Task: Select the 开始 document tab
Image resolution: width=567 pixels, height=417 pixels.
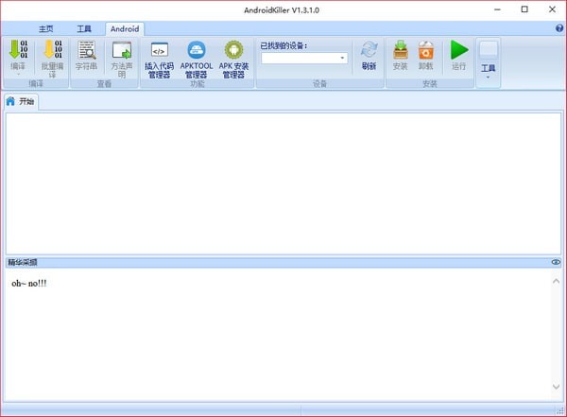Action: click(x=21, y=101)
